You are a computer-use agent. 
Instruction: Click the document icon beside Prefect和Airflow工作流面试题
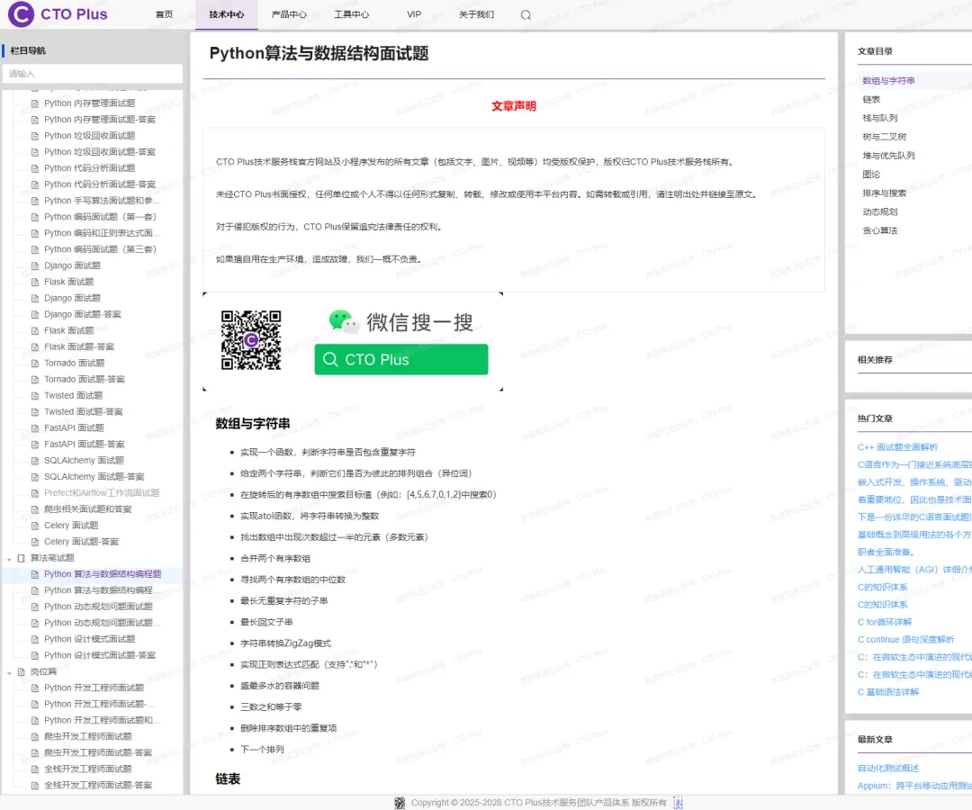pos(35,493)
